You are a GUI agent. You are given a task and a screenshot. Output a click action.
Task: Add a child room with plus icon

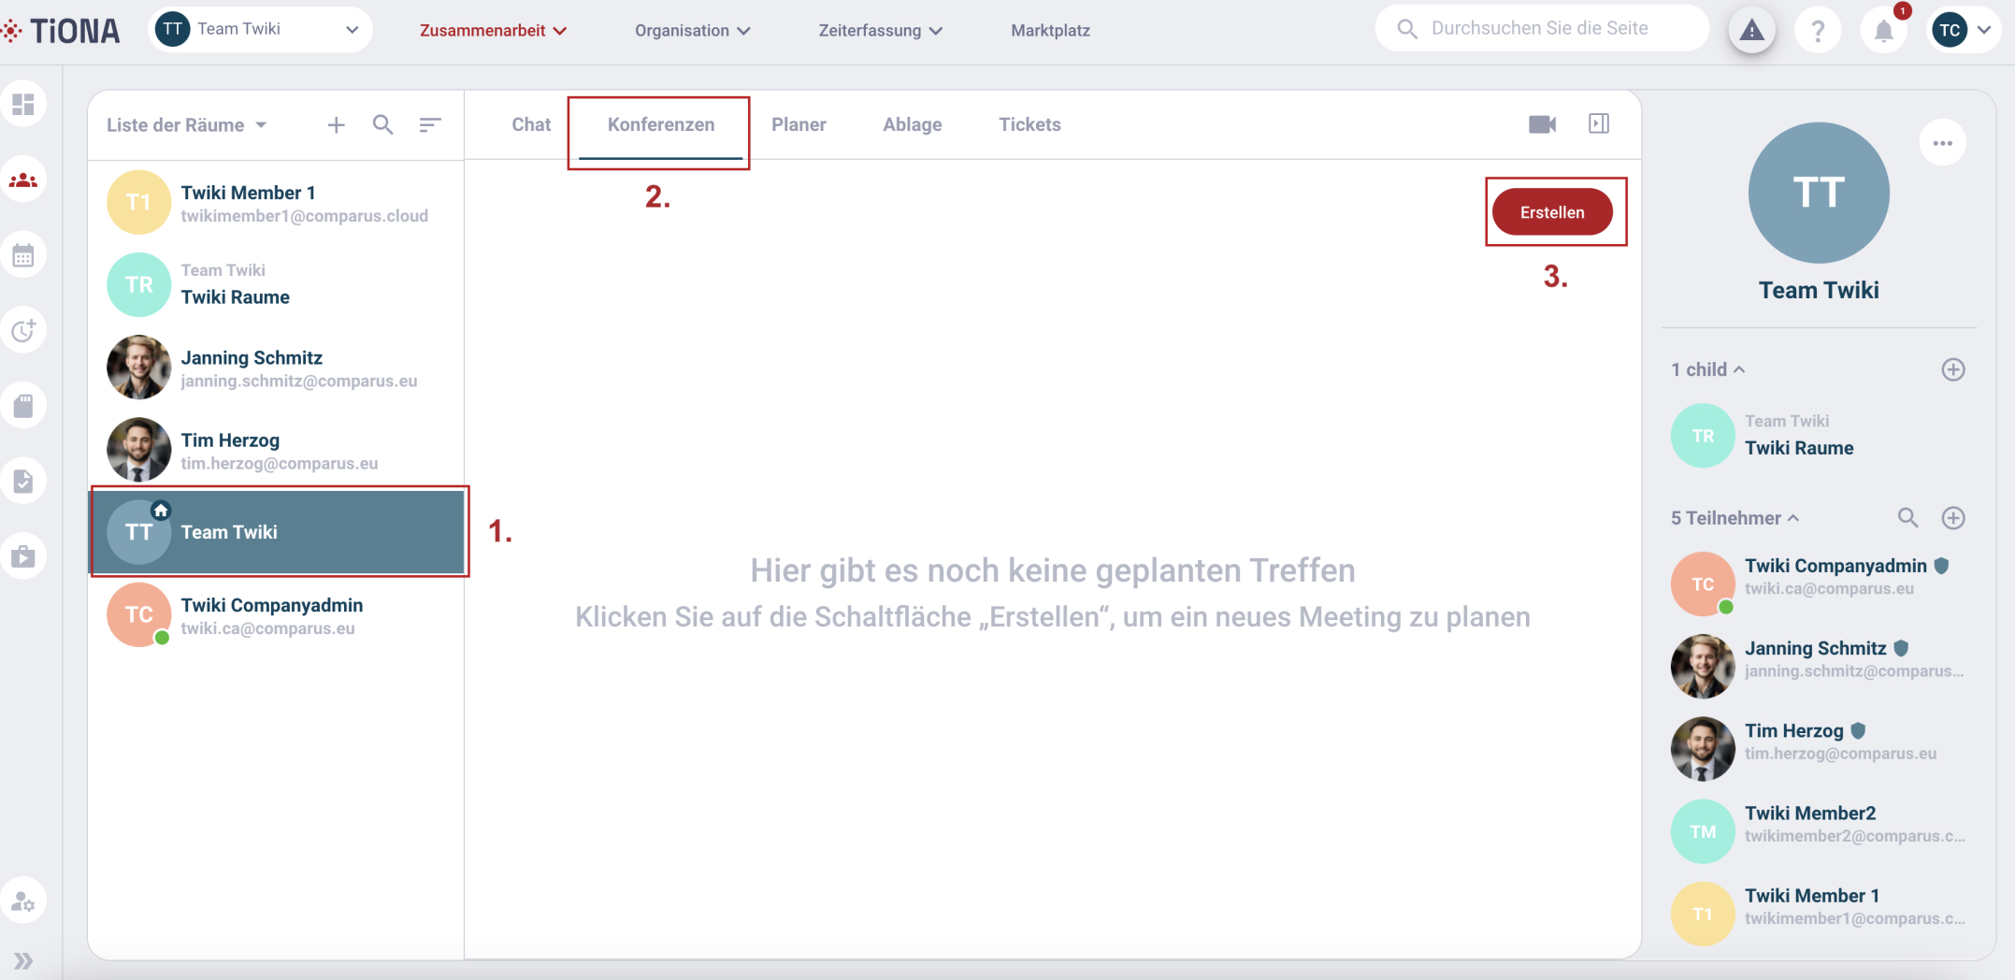1953,369
